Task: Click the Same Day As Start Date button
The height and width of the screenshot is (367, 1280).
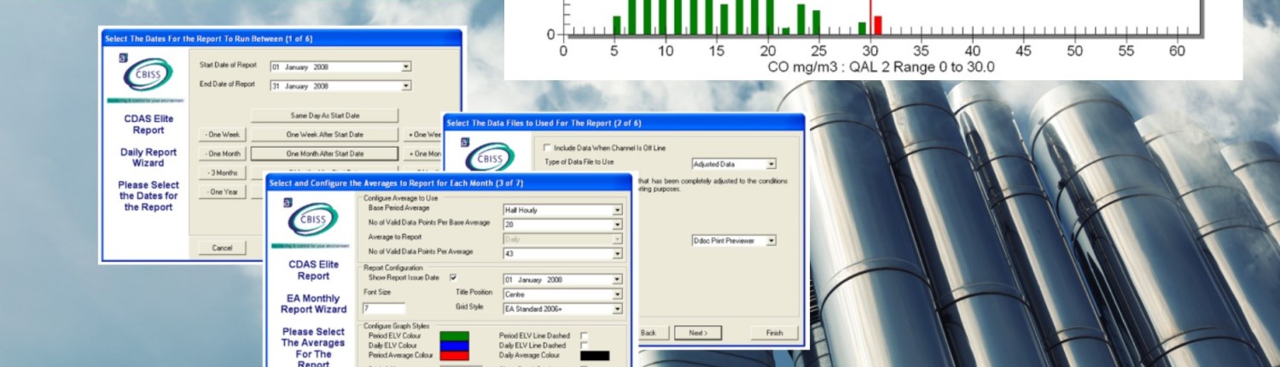Action: (324, 115)
